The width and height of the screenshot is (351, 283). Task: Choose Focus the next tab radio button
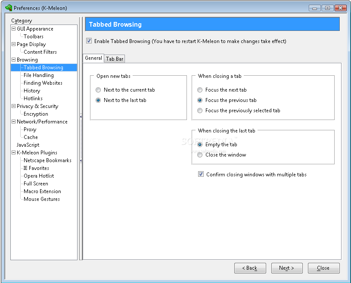click(x=200, y=90)
